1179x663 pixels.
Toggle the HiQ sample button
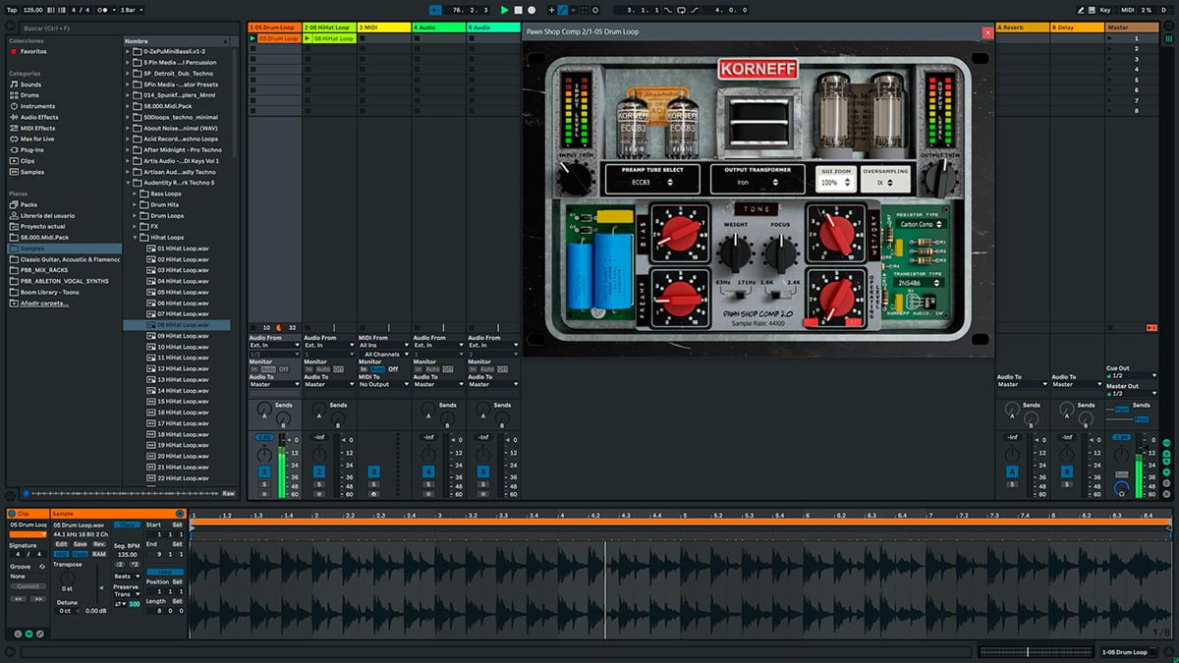60,554
